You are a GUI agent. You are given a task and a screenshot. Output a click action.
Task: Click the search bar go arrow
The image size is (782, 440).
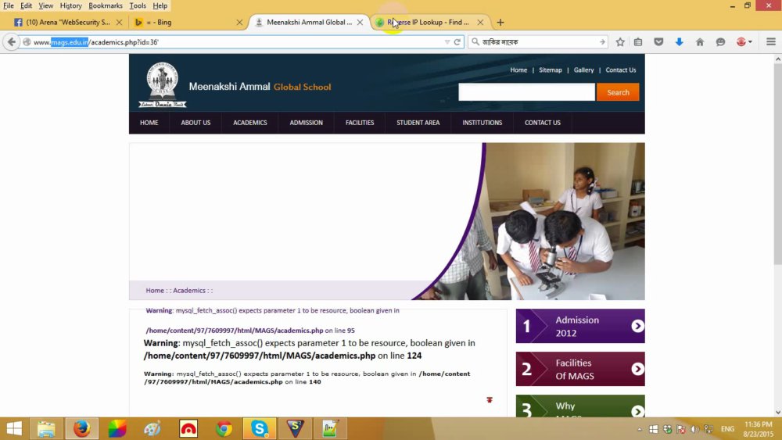pos(602,42)
